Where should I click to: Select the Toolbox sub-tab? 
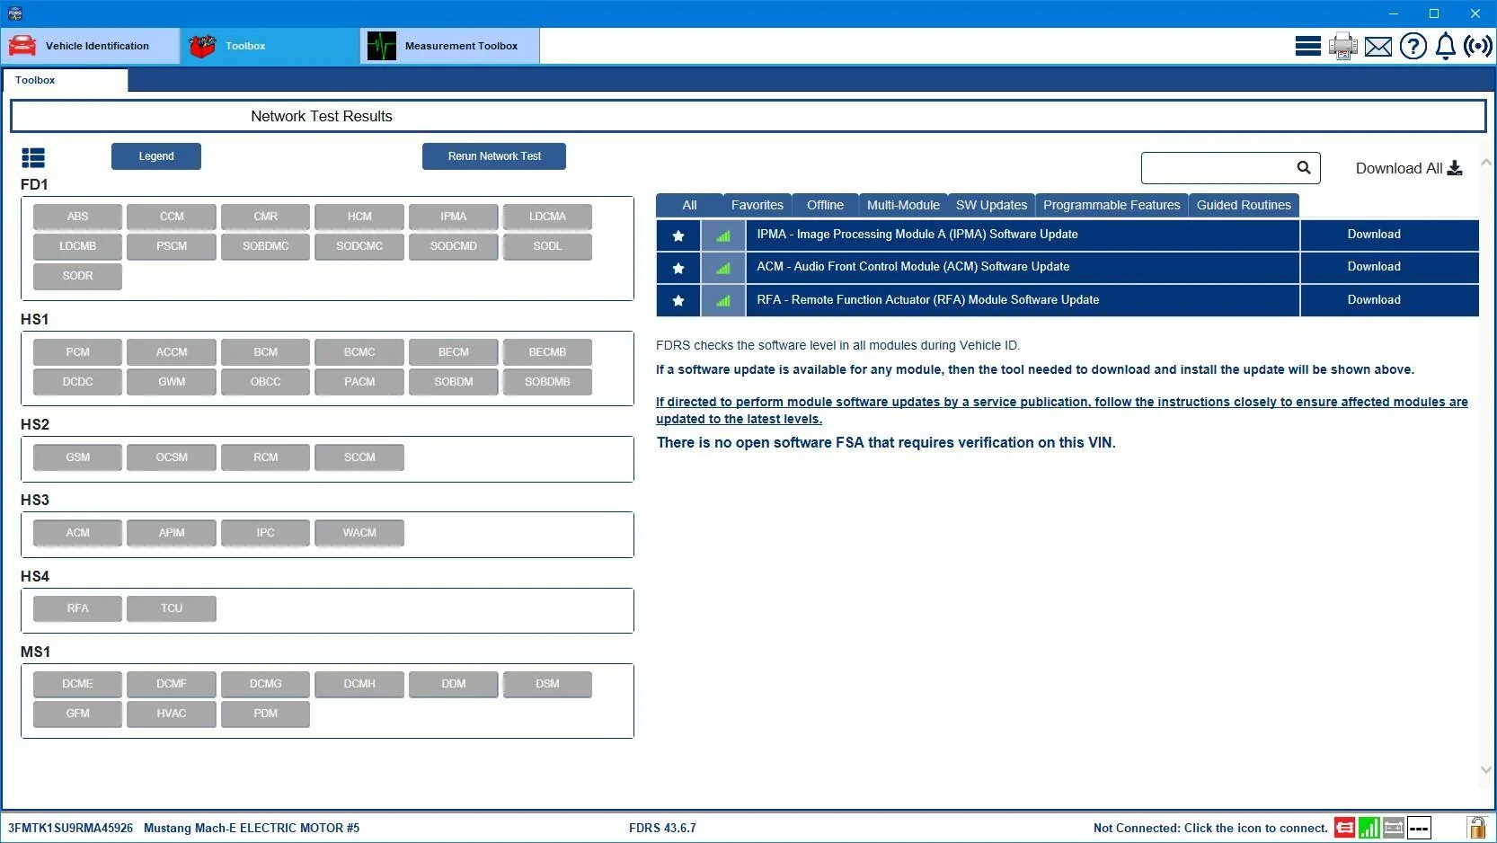[65, 80]
